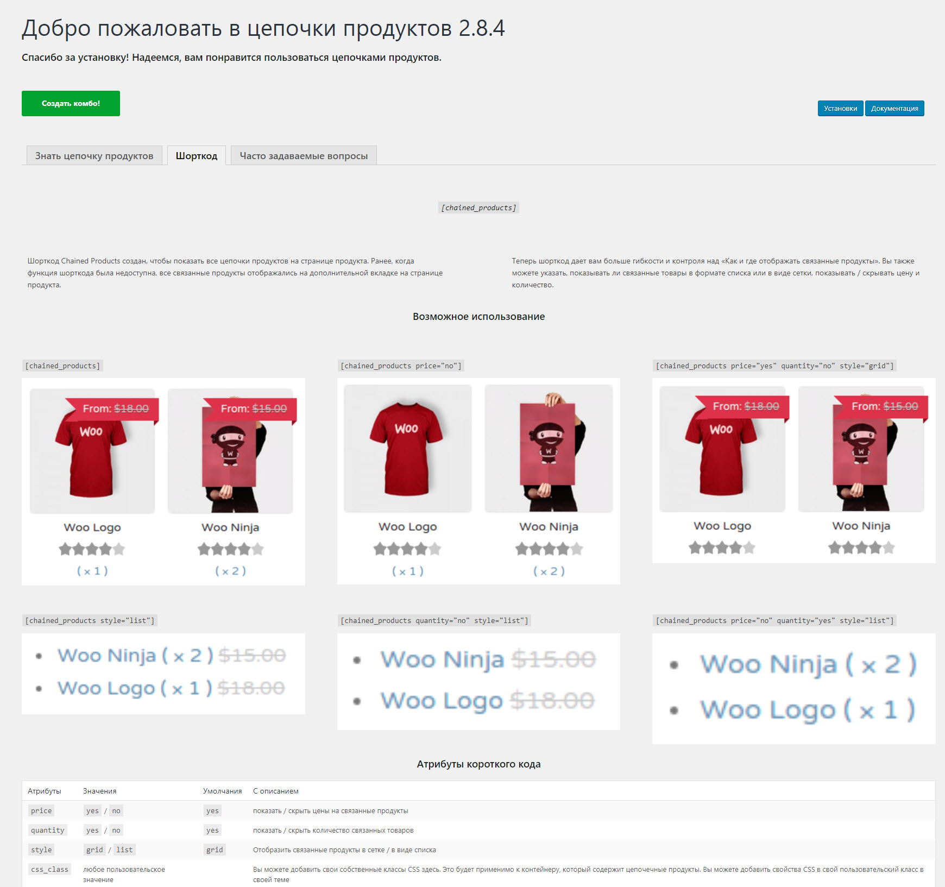Viewport: 945px width, 887px height.
Task: Click the "Умолчания" column header
Action: coord(223,791)
